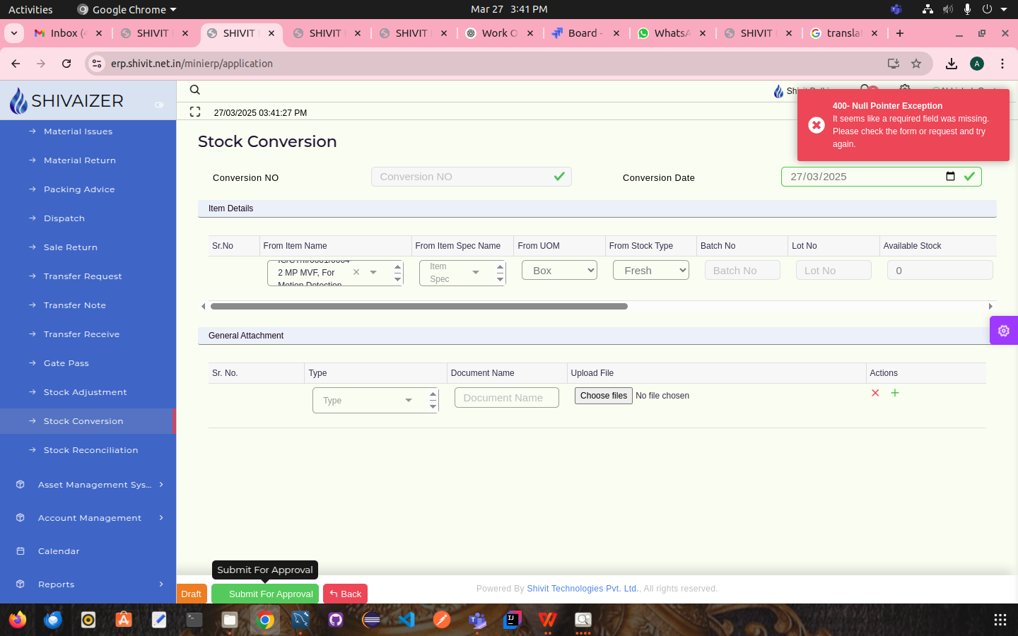Open the From Stock Type dropdown
Image resolution: width=1018 pixels, height=636 pixels.
(x=650, y=271)
